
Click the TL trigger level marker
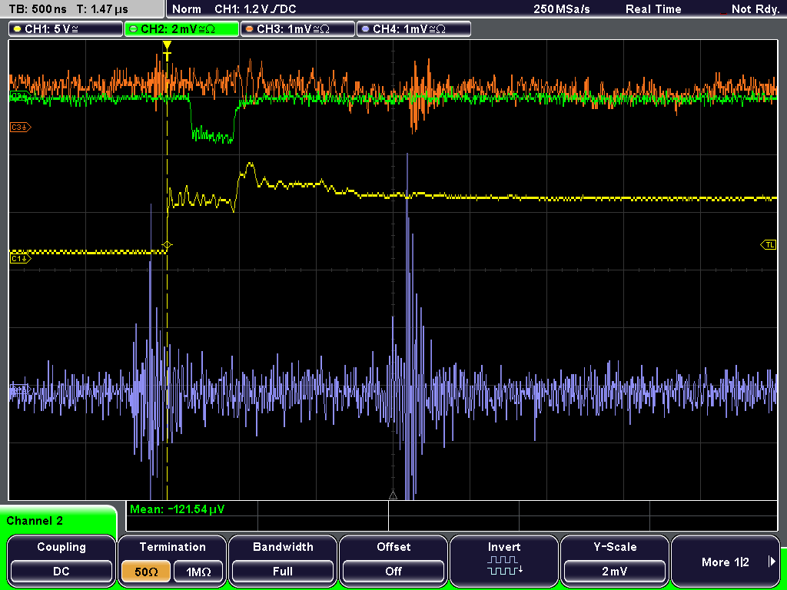(769, 245)
